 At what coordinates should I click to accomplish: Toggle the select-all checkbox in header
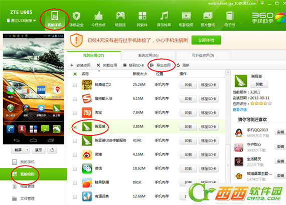point(75,74)
